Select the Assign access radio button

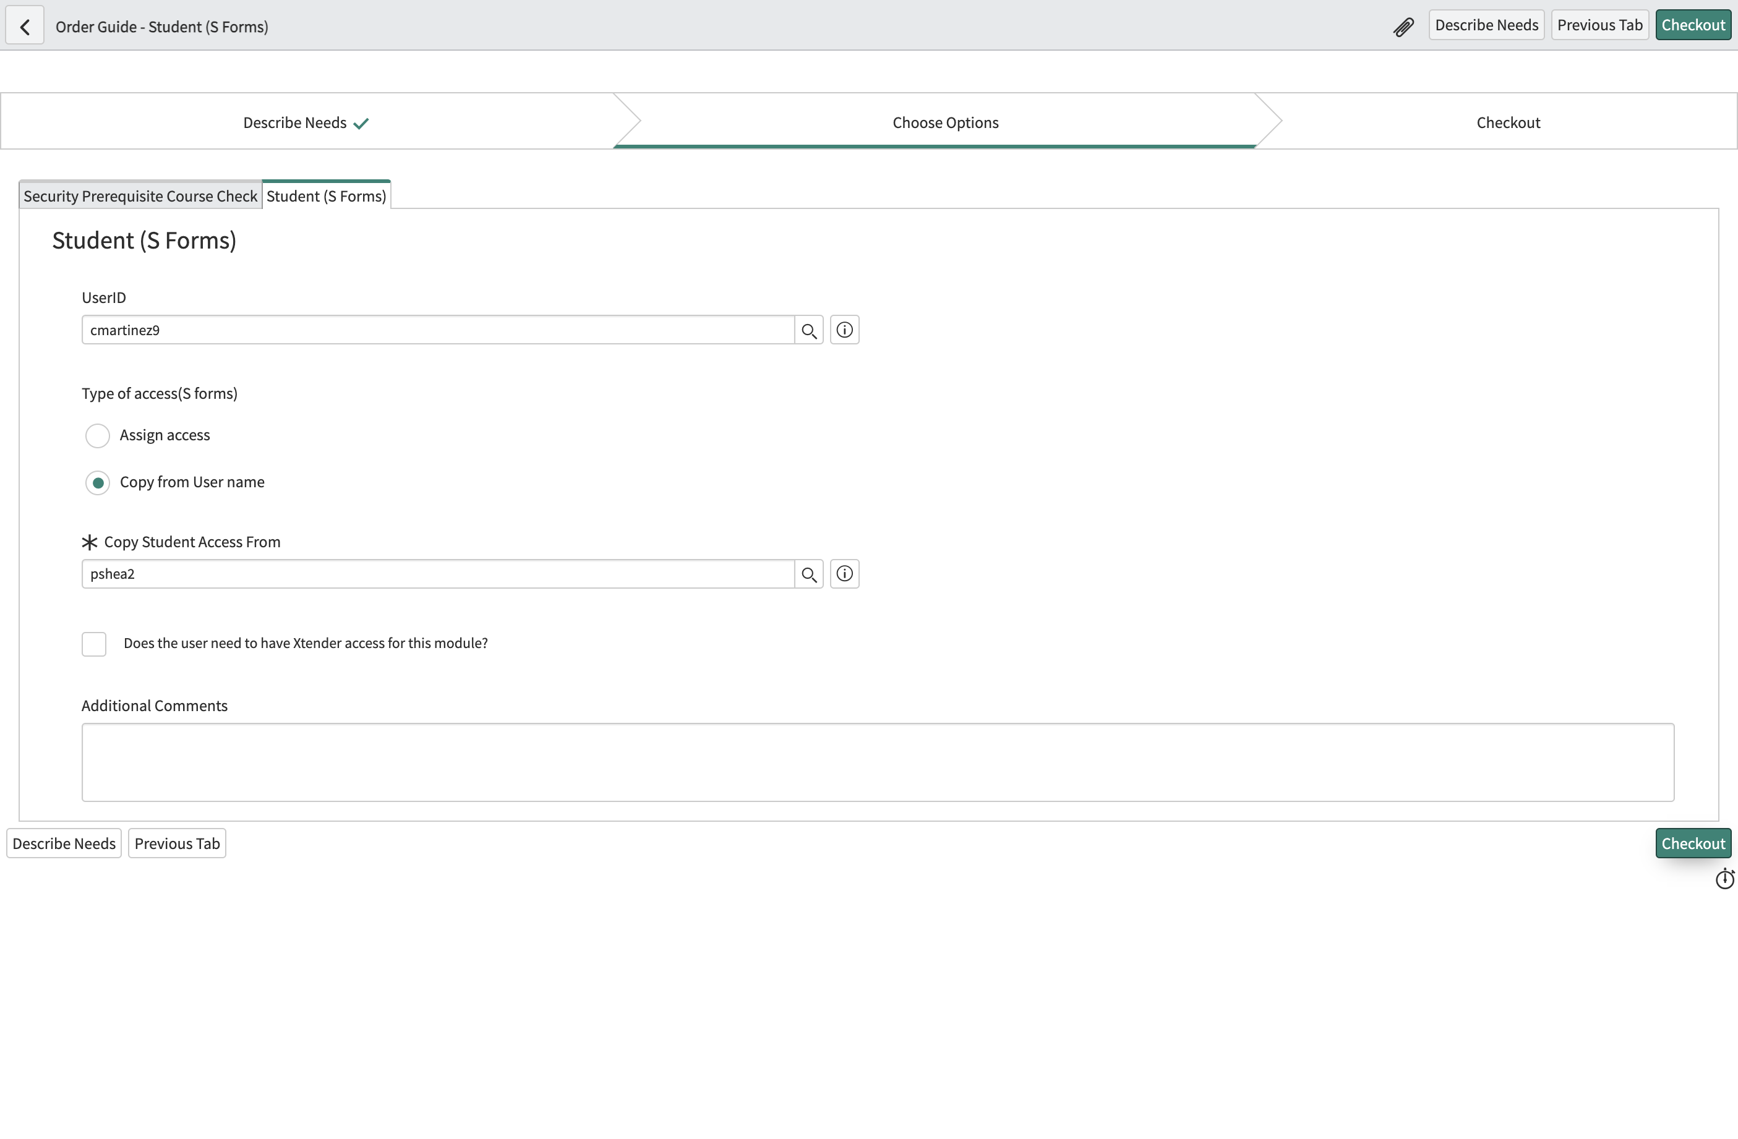pyautogui.click(x=98, y=436)
